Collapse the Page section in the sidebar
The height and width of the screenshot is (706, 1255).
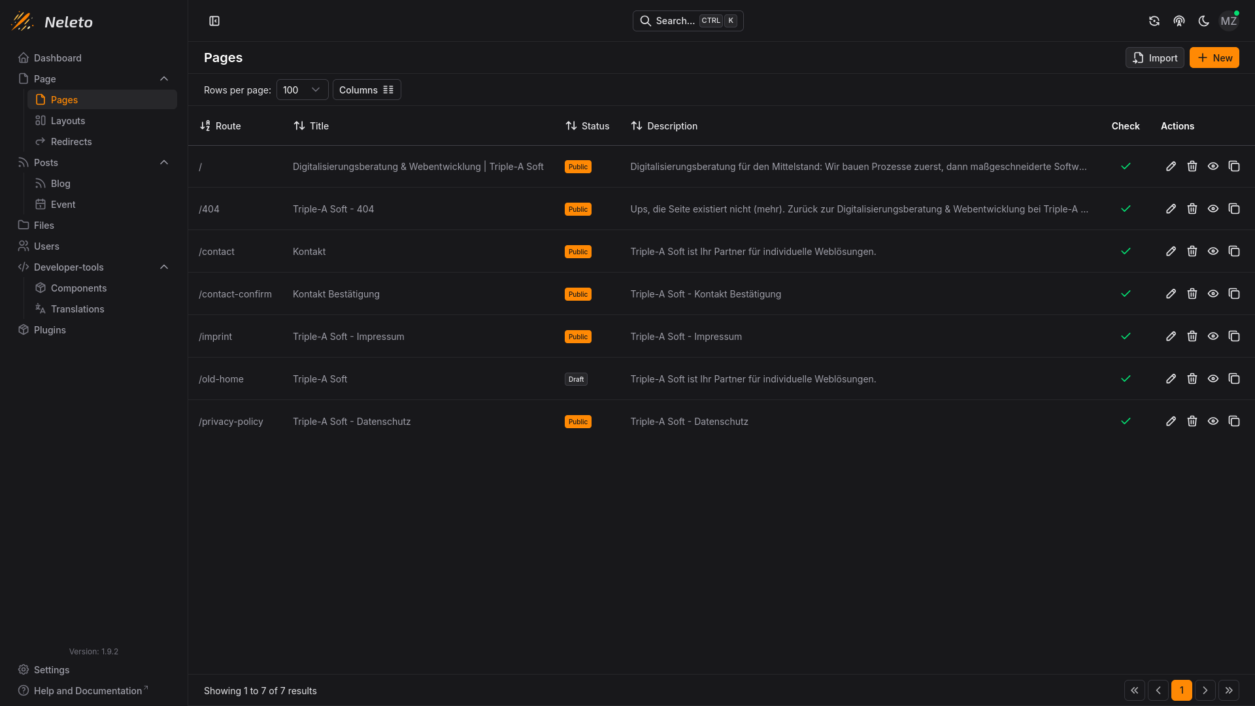164,78
